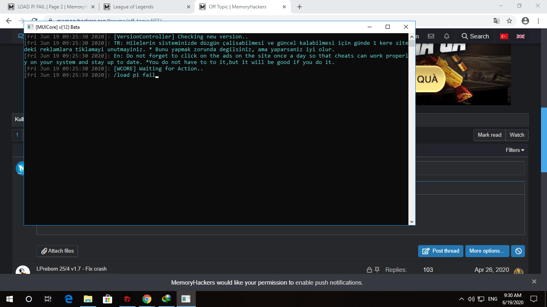Dismiss the push notification bar with X
This screenshot has height=307, width=547.
click(x=534, y=281)
